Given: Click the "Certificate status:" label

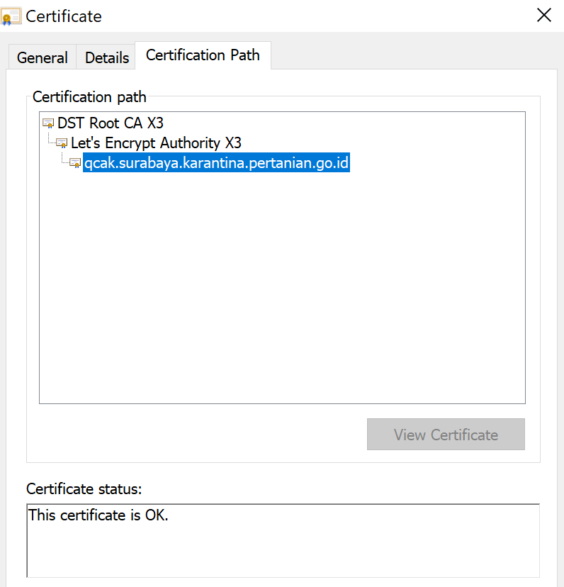Looking at the screenshot, I should (84, 488).
